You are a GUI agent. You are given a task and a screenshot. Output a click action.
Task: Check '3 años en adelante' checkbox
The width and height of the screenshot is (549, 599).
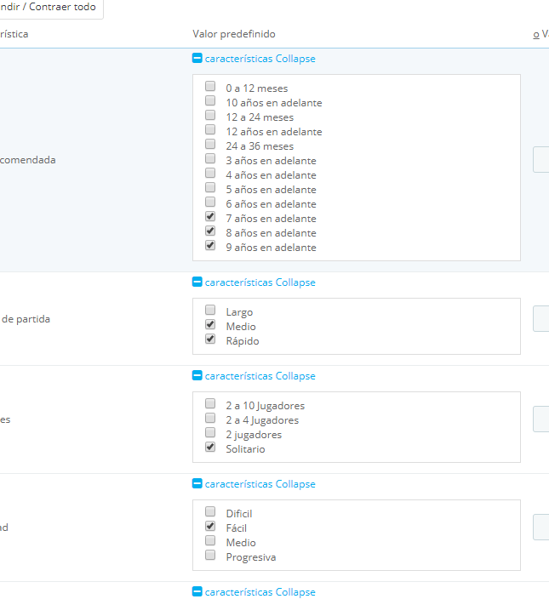pyautogui.click(x=210, y=158)
